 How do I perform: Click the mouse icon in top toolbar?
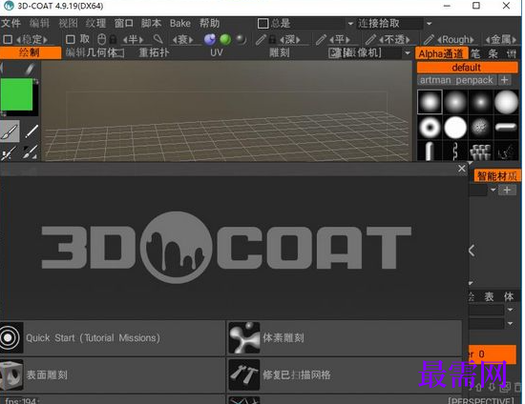click(102, 39)
